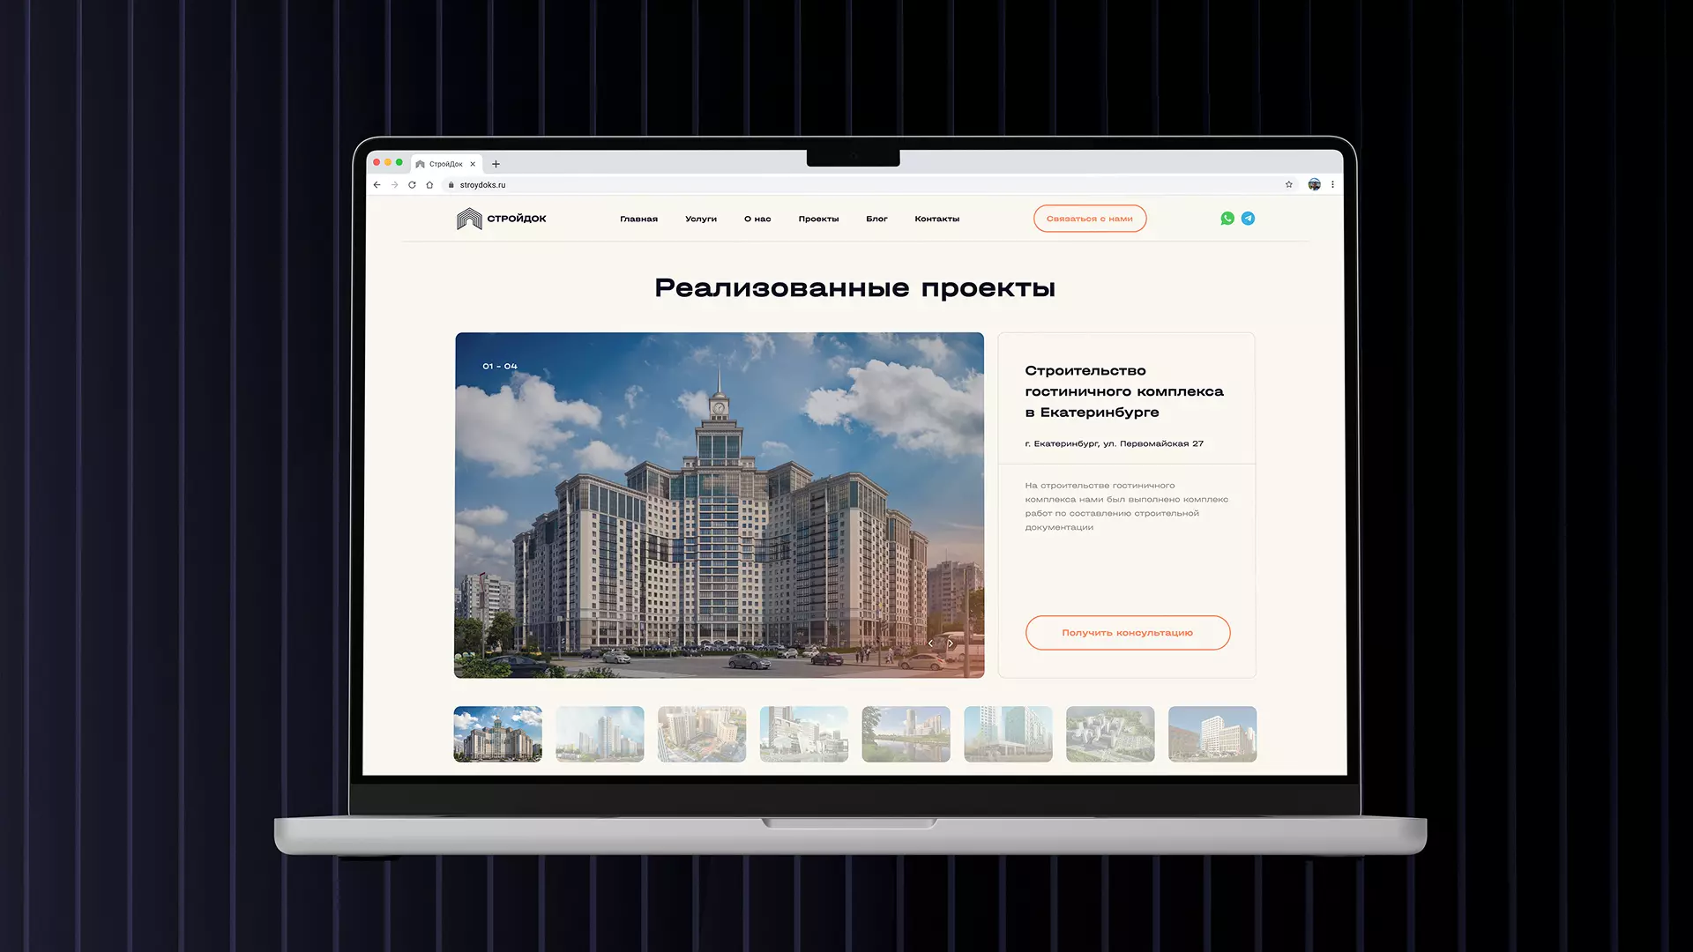Reload the page in browser
The width and height of the screenshot is (1693, 952).
pos(412,185)
